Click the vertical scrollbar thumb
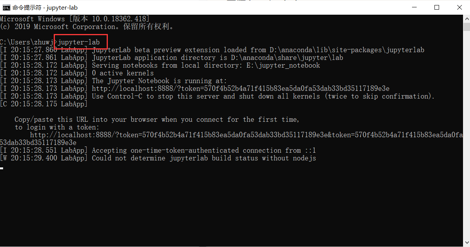Image resolution: width=470 pixels, height=247 pixels. [467, 26]
